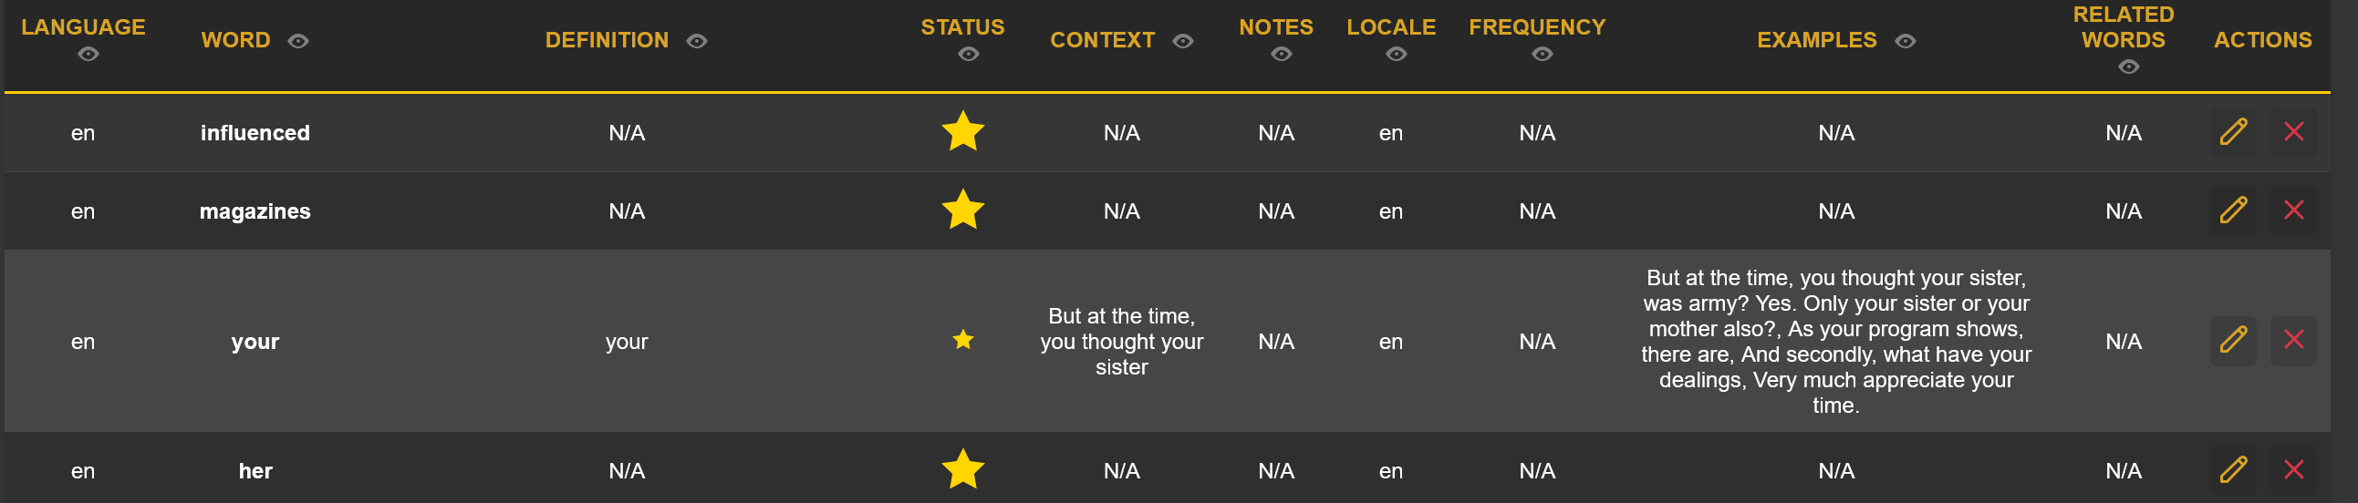Toggle the status star for 'magazines'

pos(963,210)
